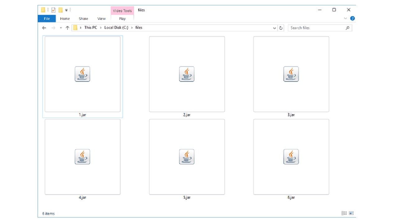Expand chevron after Local Disk (C:)
Image resolution: width=398 pixels, height=224 pixels.
coord(132,28)
